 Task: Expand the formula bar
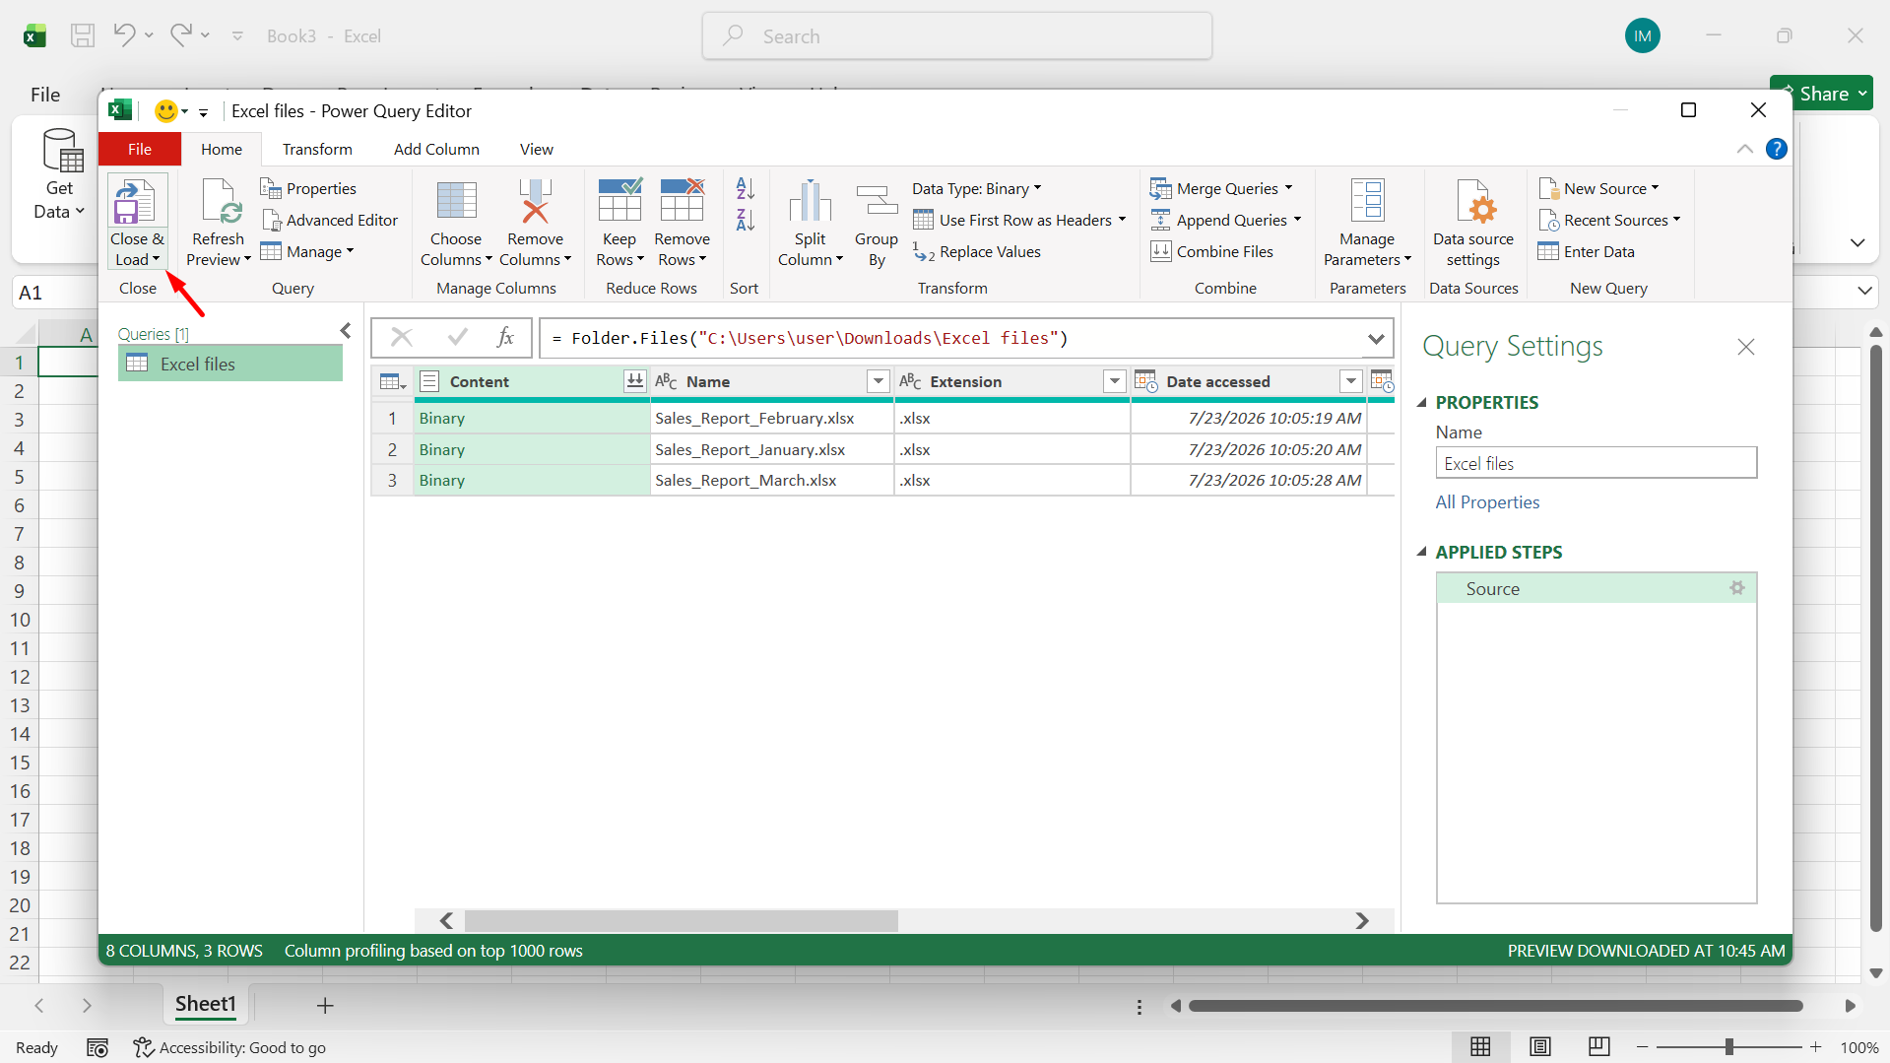click(1376, 338)
